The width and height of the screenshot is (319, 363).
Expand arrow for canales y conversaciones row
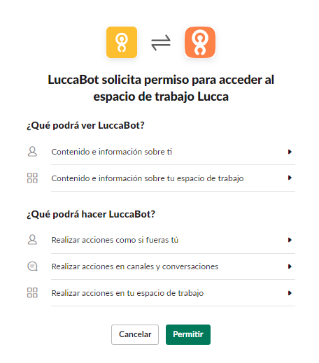[290, 266]
